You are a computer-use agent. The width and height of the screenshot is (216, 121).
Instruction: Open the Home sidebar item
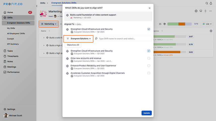[18, 12]
